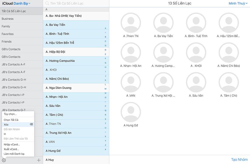Select the first JB's Contacts A-F group
The height and width of the screenshot is (164, 250).
pos(21,65)
